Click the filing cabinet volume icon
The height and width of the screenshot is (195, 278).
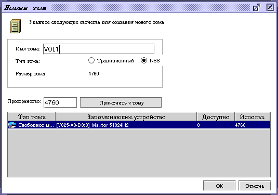coord(16,27)
